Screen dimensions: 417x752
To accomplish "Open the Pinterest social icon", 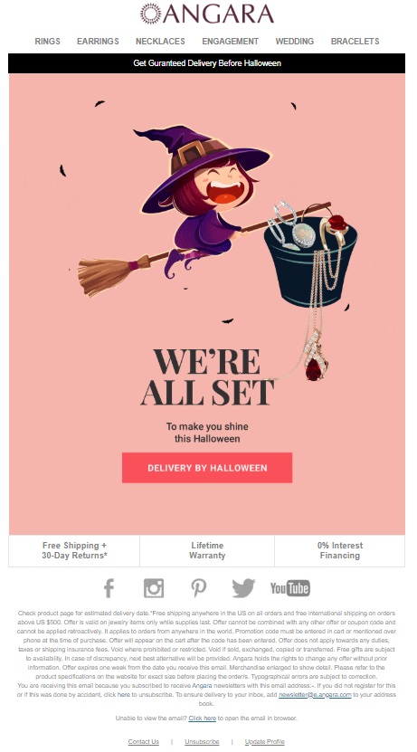I will tap(198, 588).
